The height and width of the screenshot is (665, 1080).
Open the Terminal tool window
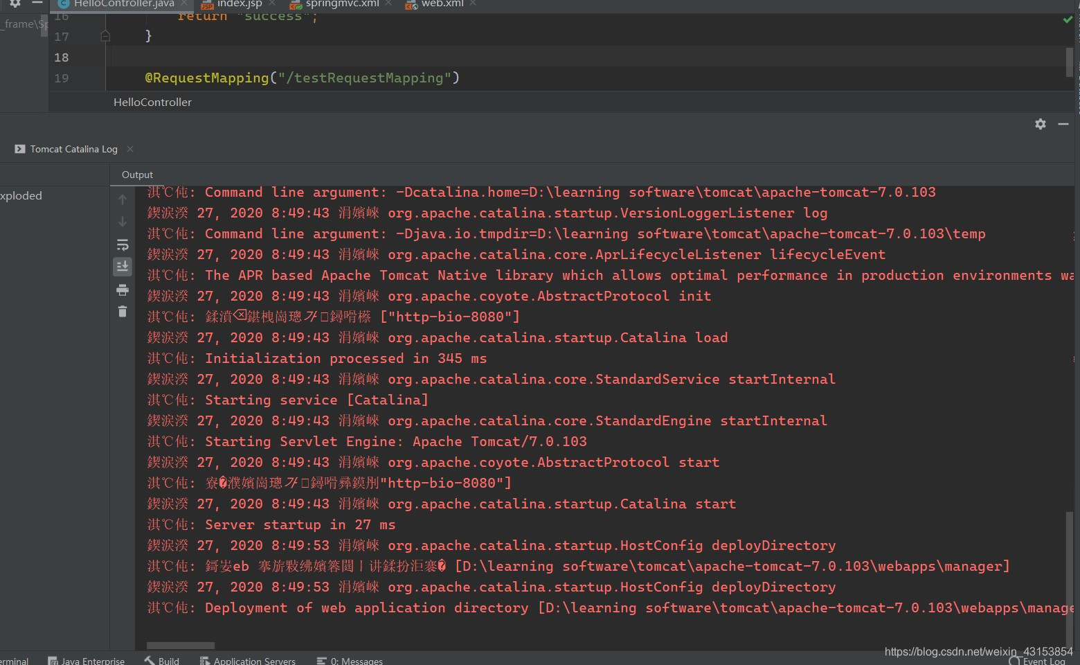(14, 661)
